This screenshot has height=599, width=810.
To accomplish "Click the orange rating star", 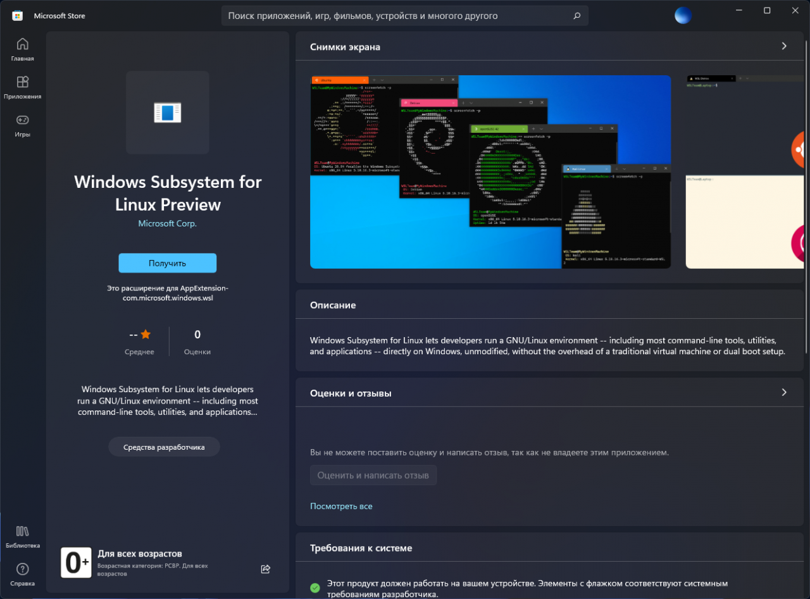I will 146,334.
